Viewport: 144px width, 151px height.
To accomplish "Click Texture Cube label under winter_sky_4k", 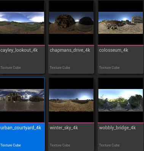I will (x=60, y=145).
